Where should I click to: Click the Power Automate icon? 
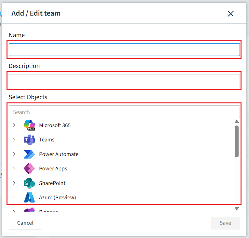click(29, 154)
